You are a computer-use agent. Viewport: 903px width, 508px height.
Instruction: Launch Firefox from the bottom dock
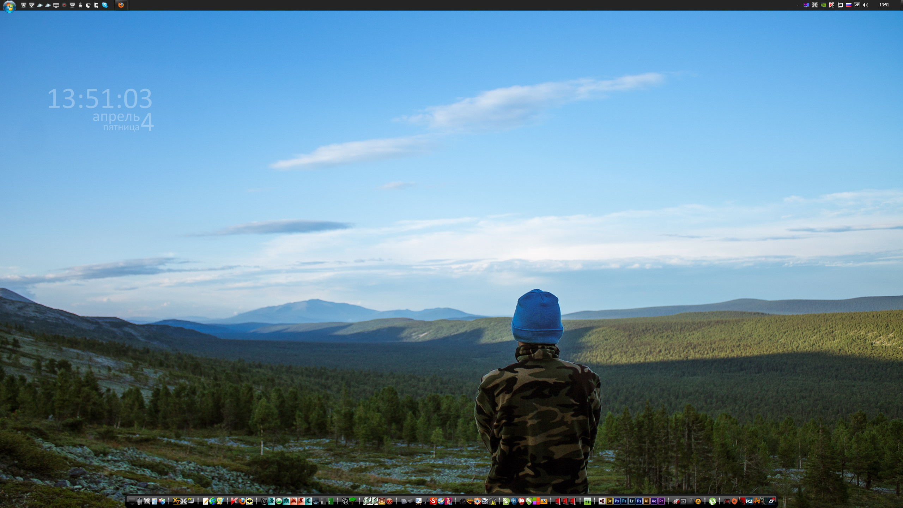tap(242, 501)
